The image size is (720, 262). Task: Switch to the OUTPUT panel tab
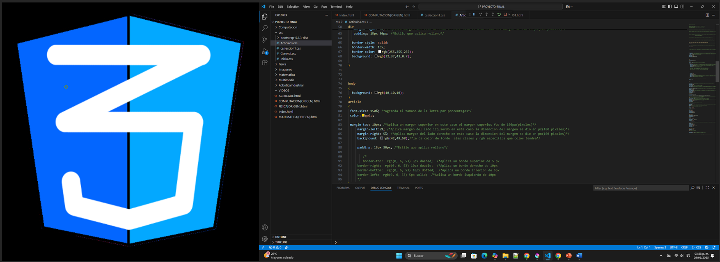[x=360, y=188]
